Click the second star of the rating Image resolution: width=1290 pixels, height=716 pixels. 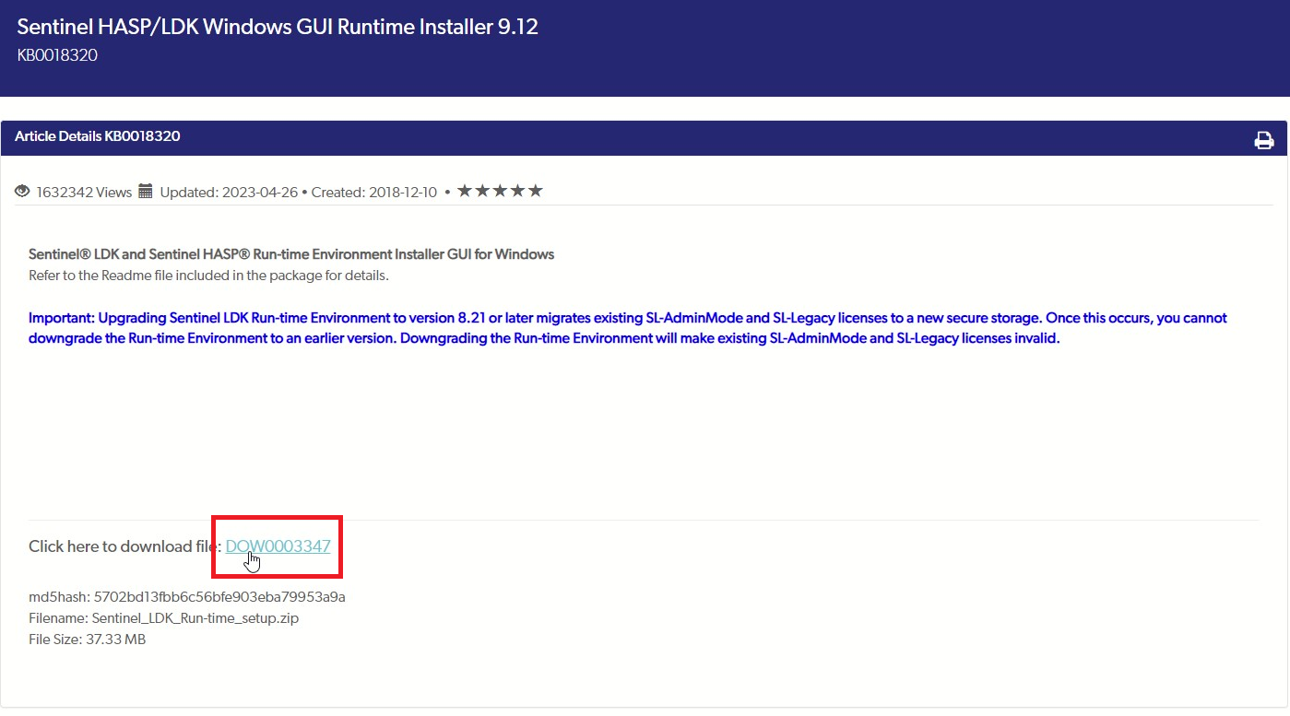(482, 191)
